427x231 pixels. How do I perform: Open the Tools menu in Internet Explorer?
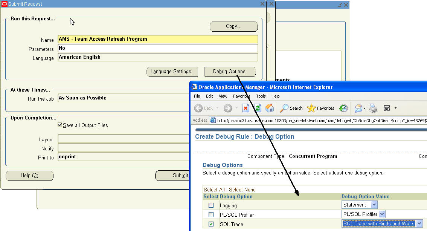point(261,96)
